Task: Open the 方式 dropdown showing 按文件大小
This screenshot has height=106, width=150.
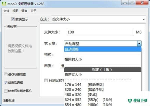Action: (x=98, y=19)
